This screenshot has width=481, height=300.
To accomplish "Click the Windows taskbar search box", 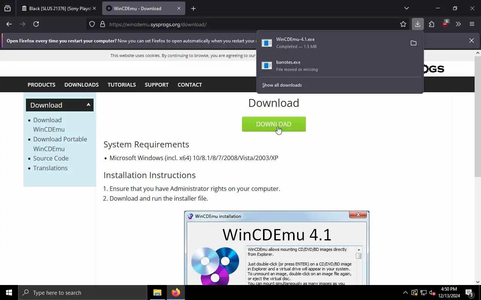I will (83, 292).
